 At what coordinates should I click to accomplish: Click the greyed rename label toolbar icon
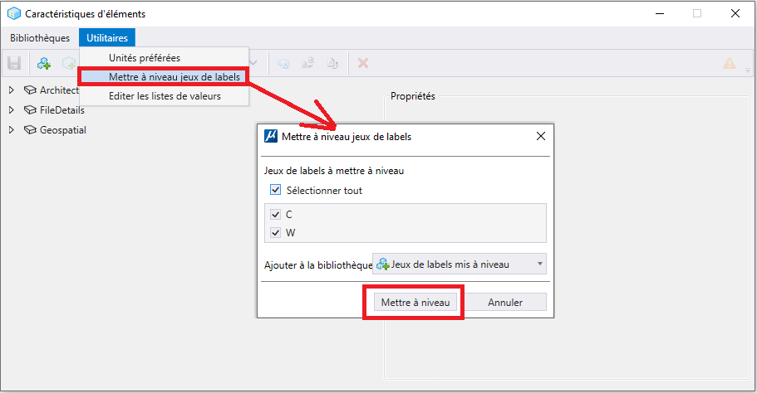283,63
